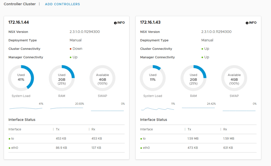Click the 473 KB Tx value
Screen dimensions: 271x166
click(193, 148)
